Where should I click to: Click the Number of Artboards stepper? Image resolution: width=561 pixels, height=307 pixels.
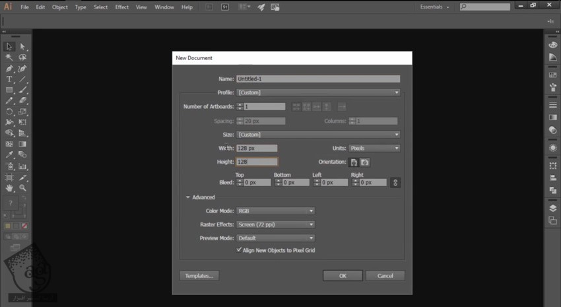(240, 106)
